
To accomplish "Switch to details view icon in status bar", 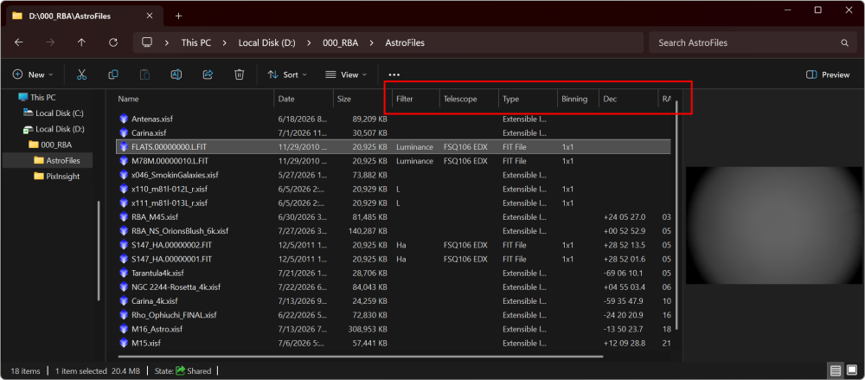I will click(x=836, y=370).
